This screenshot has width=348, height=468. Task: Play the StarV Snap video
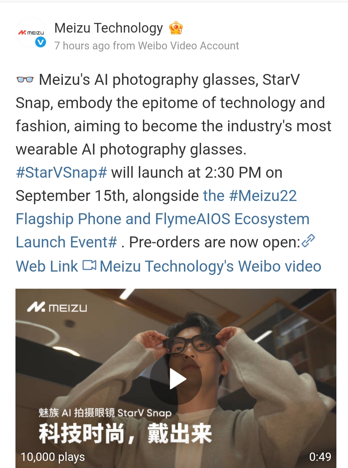[x=176, y=379]
